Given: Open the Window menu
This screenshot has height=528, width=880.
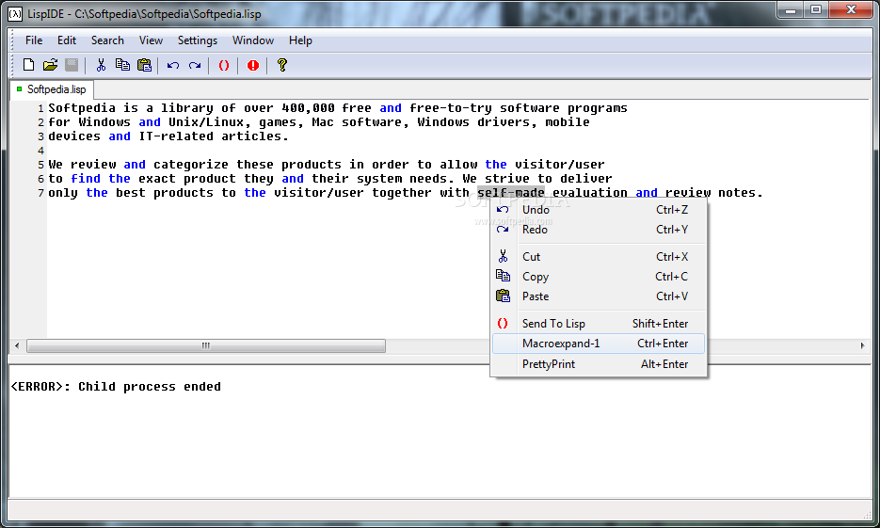Looking at the screenshot, I should [x=252, y=40].
